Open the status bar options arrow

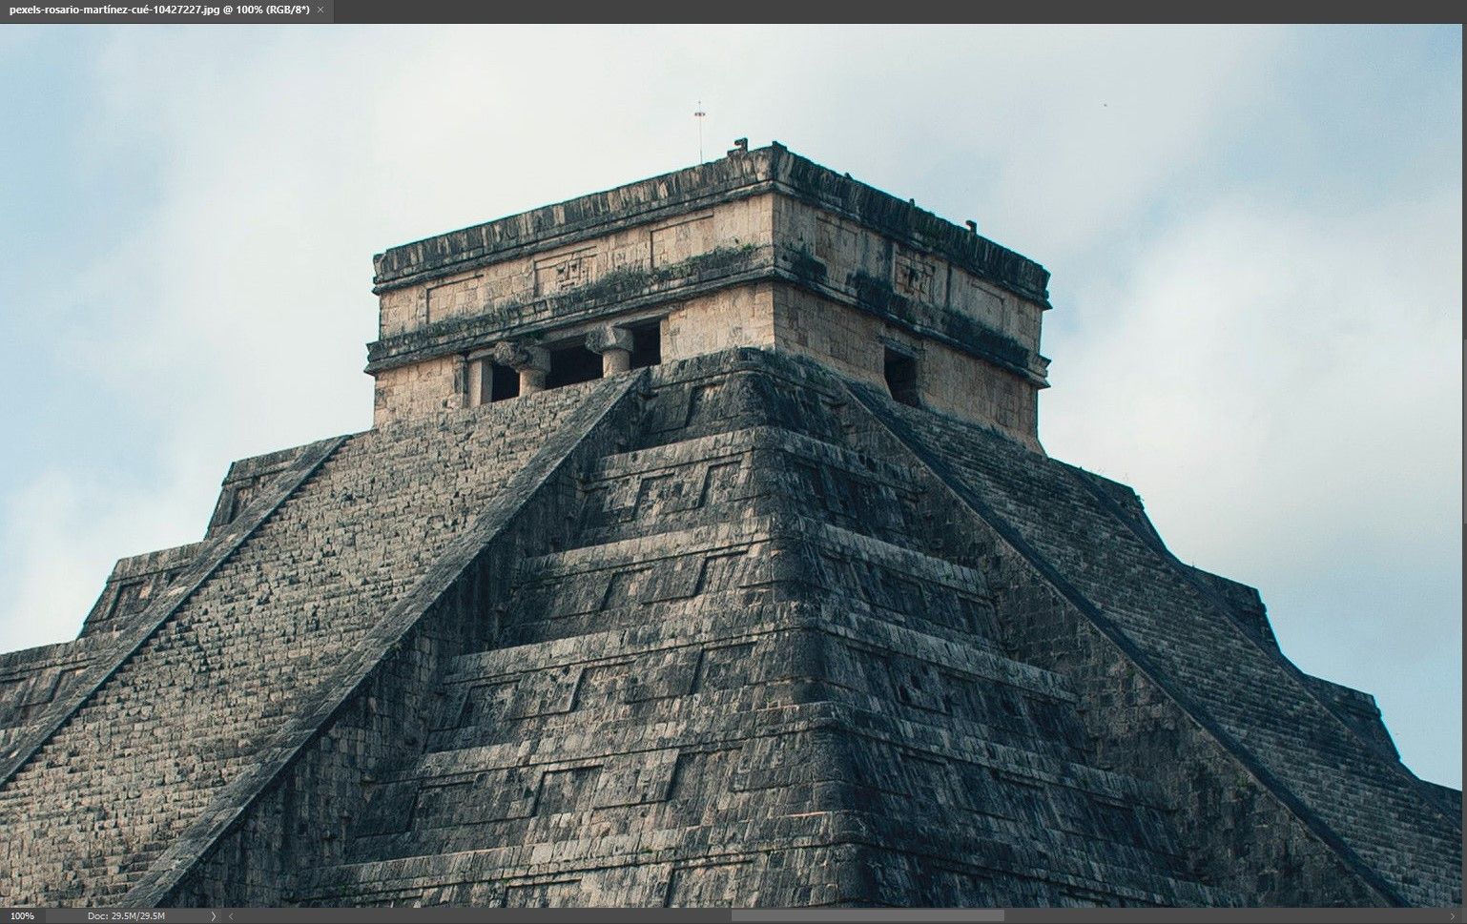213,916
